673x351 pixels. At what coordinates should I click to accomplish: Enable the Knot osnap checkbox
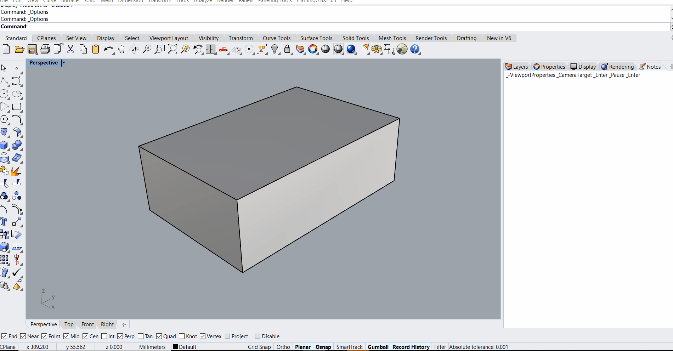(182, 336)
